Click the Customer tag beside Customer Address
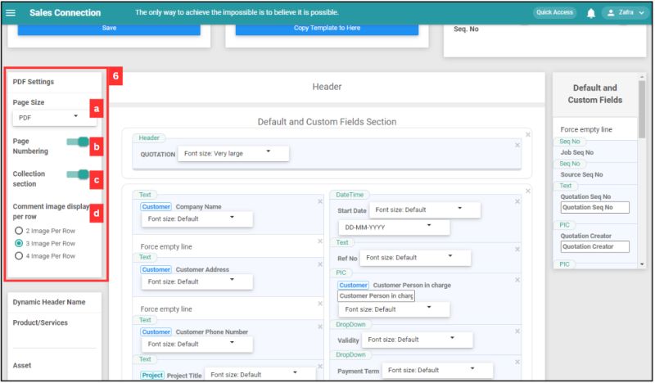The image size is (655, 383). pos(156,269)
